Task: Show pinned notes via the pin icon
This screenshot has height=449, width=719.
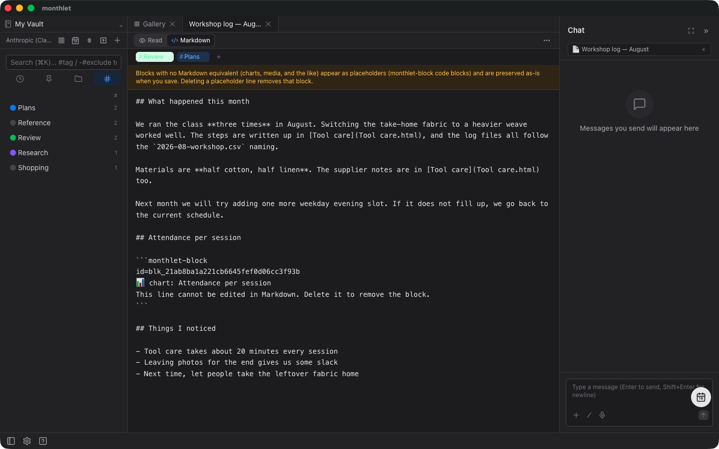Action: pos(49,79)
